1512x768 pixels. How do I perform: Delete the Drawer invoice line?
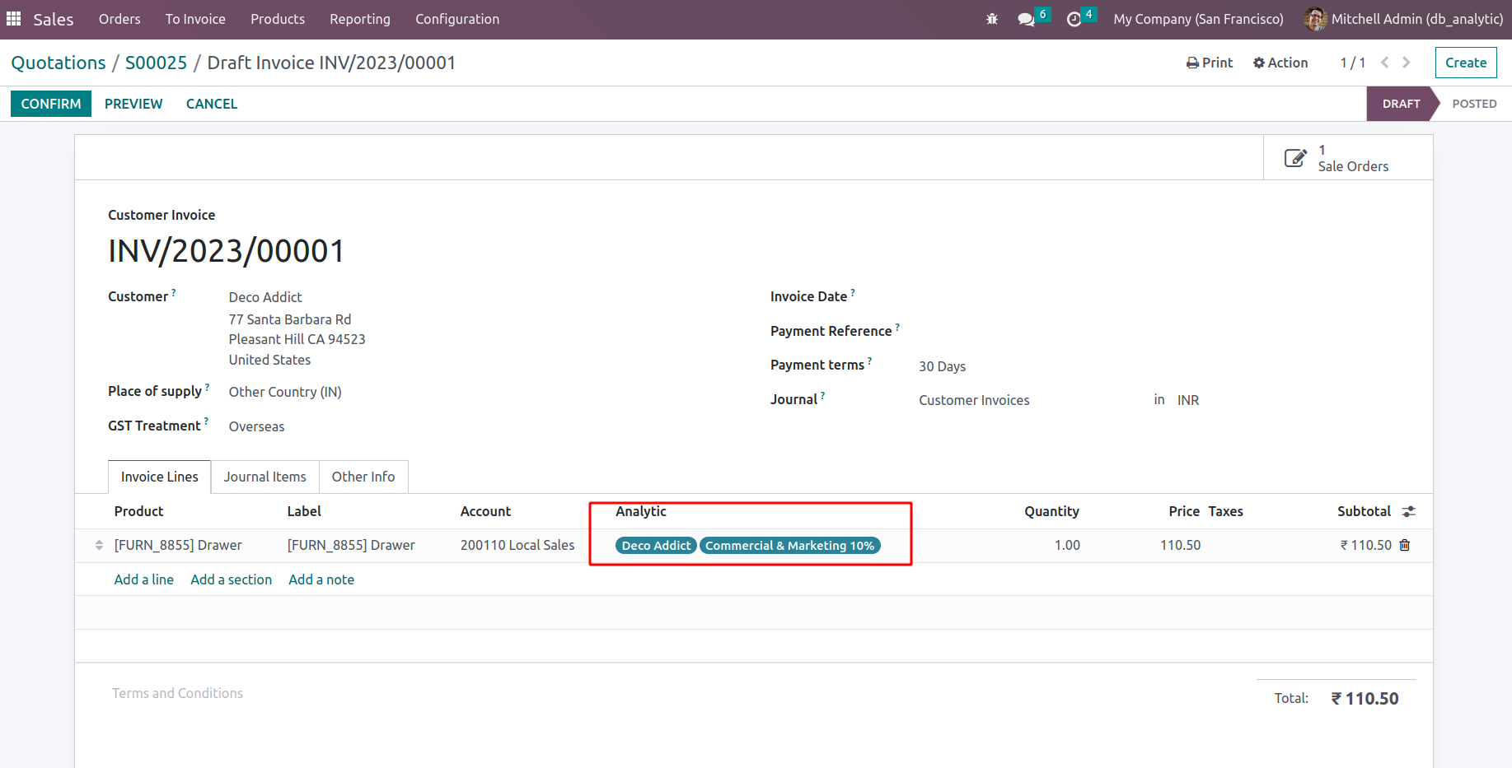[x=1405, y=545]
